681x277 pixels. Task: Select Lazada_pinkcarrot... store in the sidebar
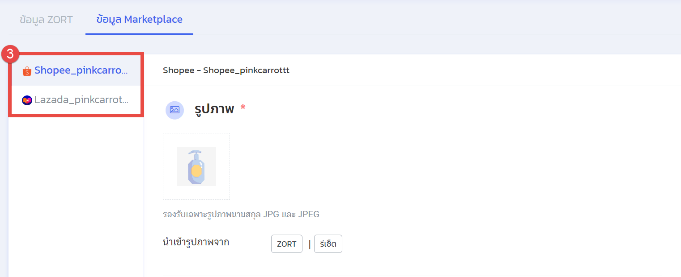click(x=77, y=100)
